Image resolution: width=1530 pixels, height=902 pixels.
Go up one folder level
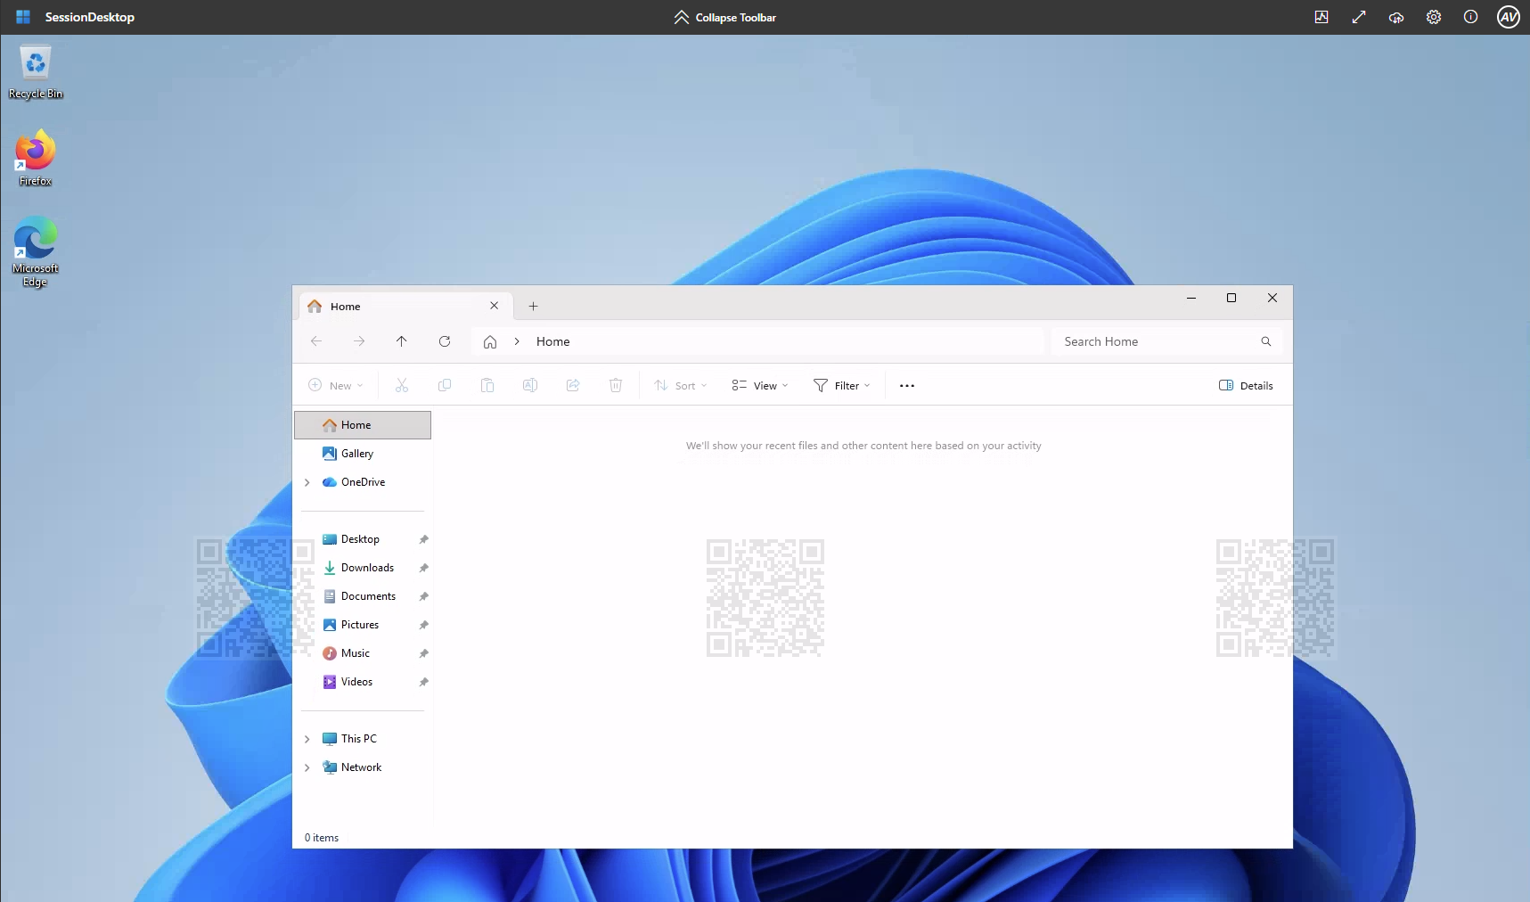click(402, 341)
